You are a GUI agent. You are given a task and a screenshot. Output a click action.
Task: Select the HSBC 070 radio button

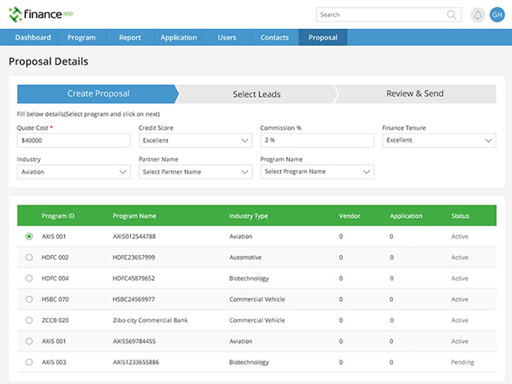click(x=29, y=299)
